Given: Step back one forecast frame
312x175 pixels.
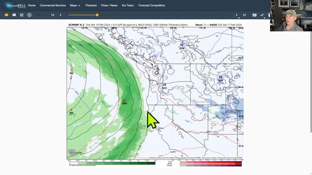Looking at the screenshot, I should point(60,15).
